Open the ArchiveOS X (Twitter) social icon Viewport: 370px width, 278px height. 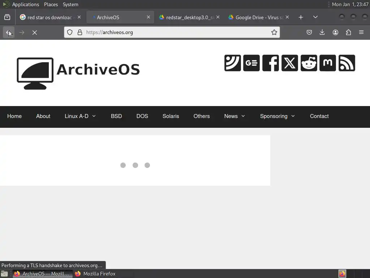289,63
